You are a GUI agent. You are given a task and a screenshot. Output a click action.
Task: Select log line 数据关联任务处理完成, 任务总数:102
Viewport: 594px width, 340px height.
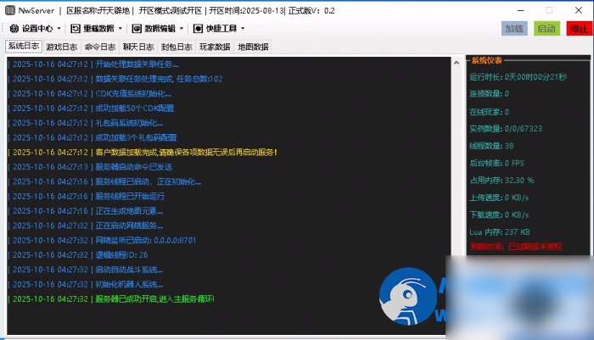pyautogui.click(x=115, y=79)
